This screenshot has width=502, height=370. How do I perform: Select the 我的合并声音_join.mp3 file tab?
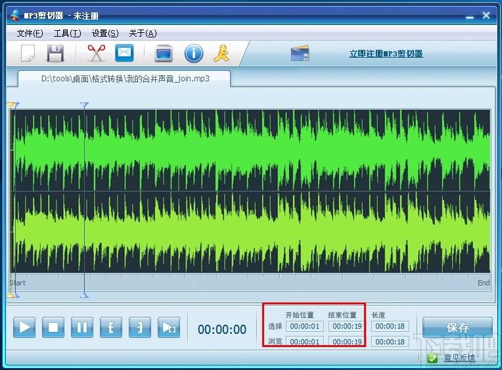click(x=125, y=79)
